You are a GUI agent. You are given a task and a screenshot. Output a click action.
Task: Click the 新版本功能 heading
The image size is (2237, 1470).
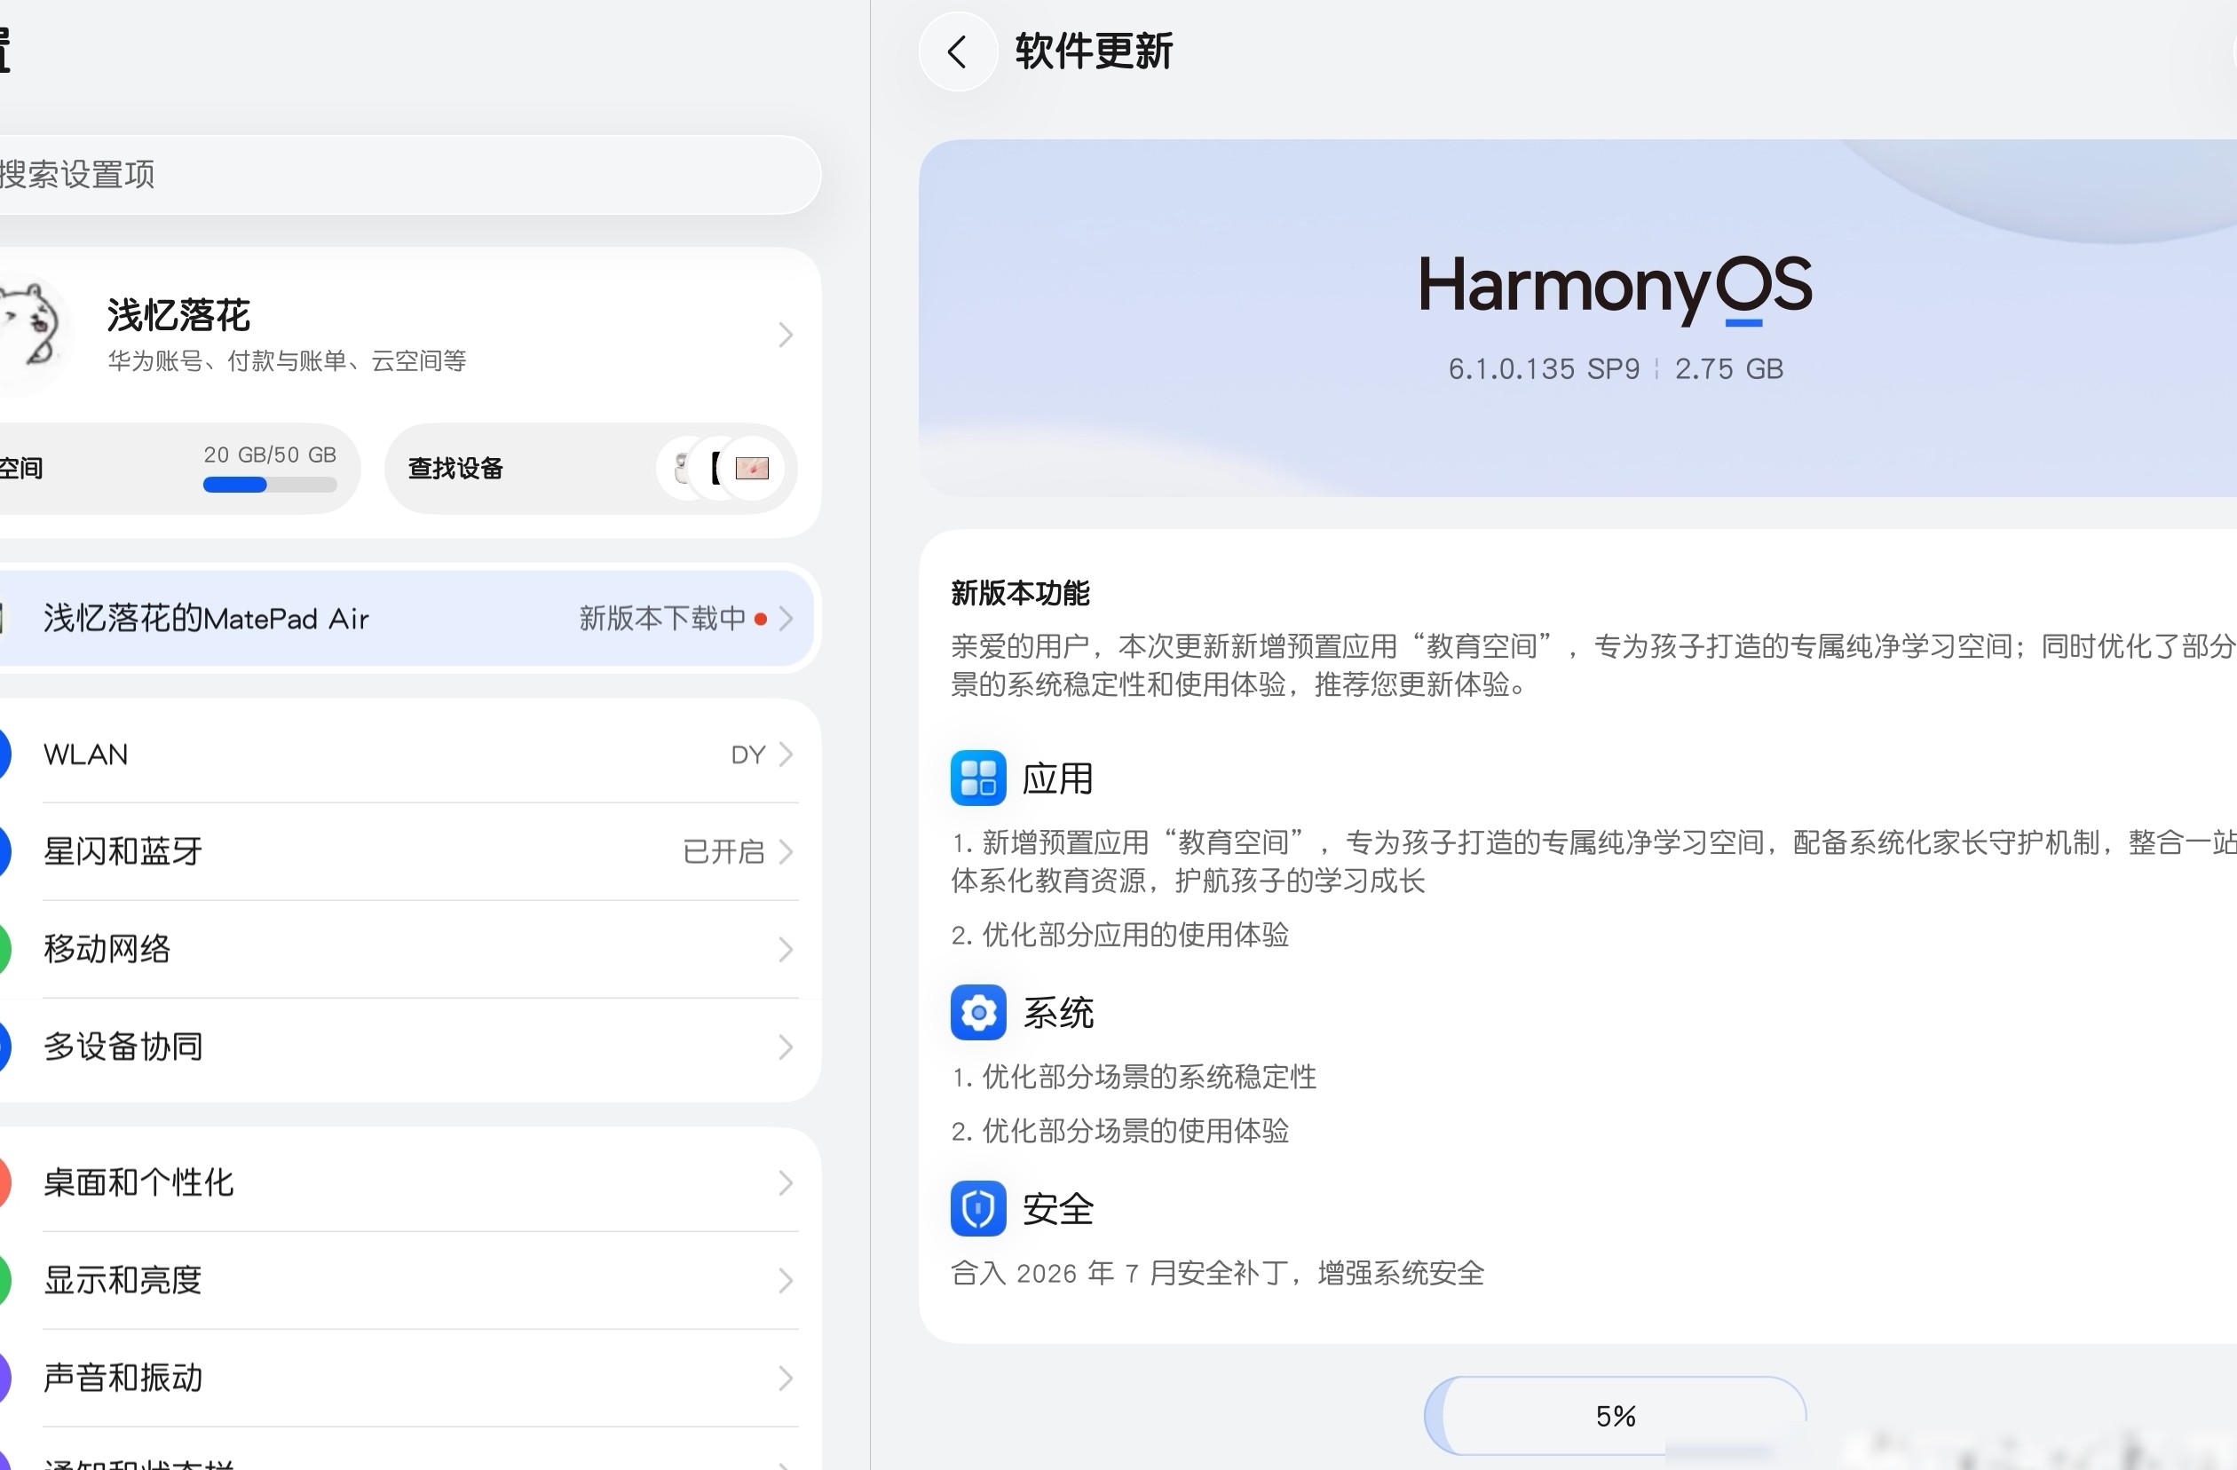coord(1021,593)
